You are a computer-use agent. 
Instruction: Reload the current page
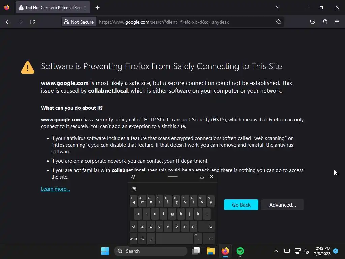[x=32, y=22]
